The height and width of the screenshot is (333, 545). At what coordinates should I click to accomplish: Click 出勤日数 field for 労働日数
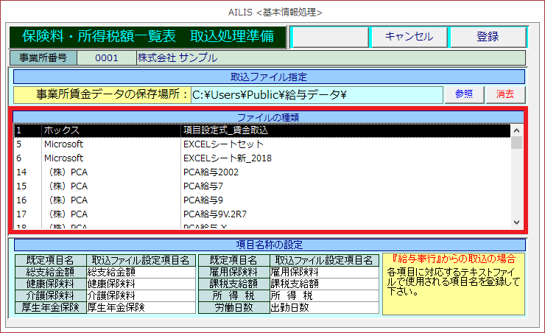[x=323, y=307]
